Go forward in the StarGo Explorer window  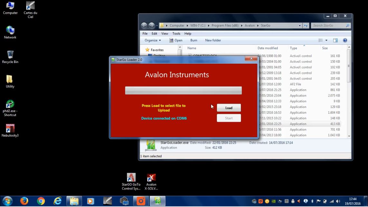tap(152, 25)
